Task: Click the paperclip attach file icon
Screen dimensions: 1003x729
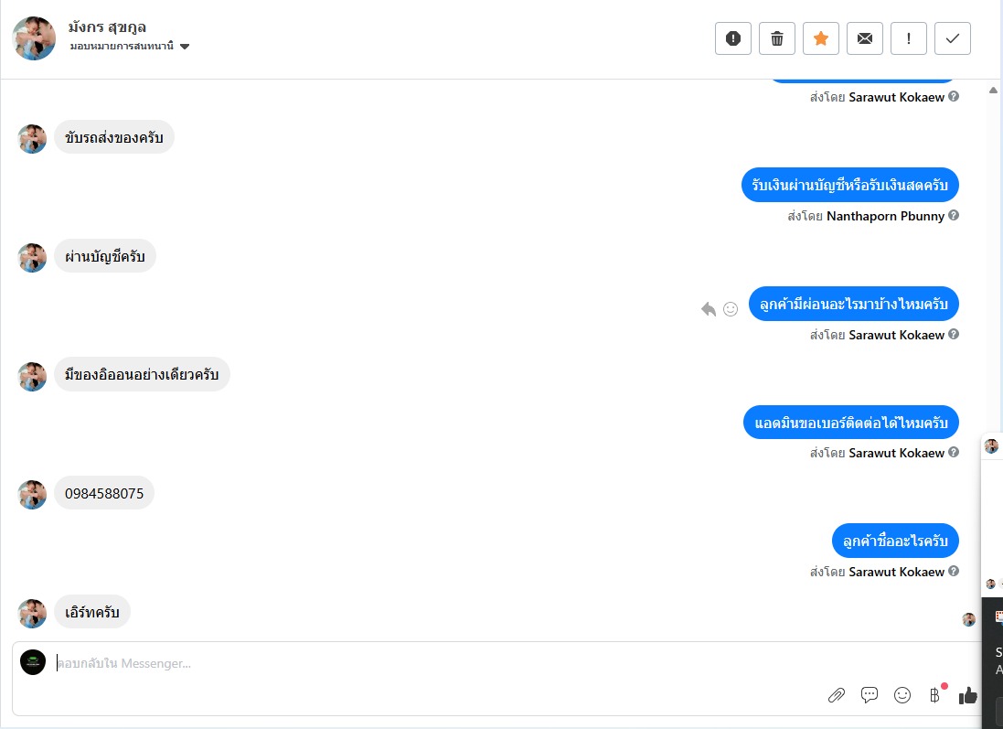Action: pyautogui.click(x=837, y=695)
